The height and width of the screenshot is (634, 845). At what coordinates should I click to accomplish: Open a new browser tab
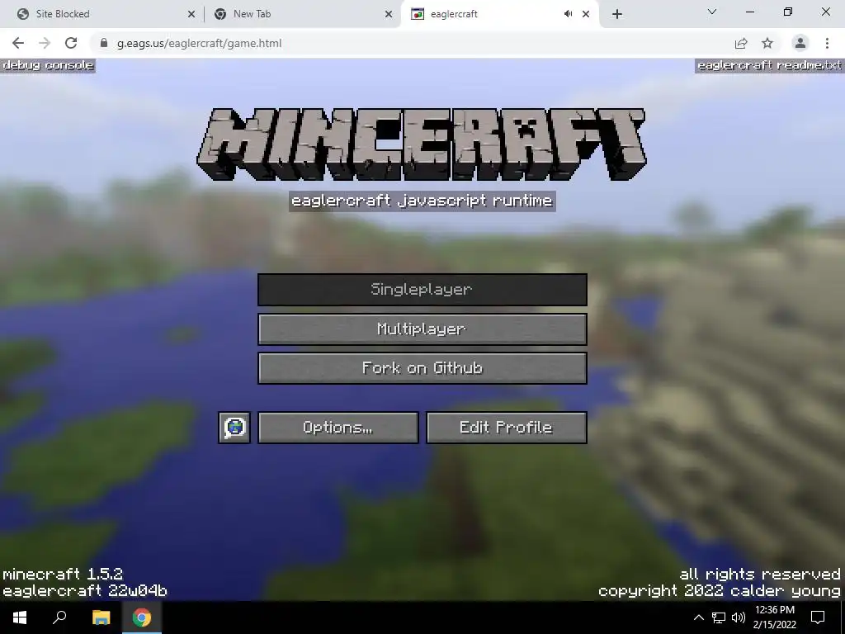[x=617, y=14]
